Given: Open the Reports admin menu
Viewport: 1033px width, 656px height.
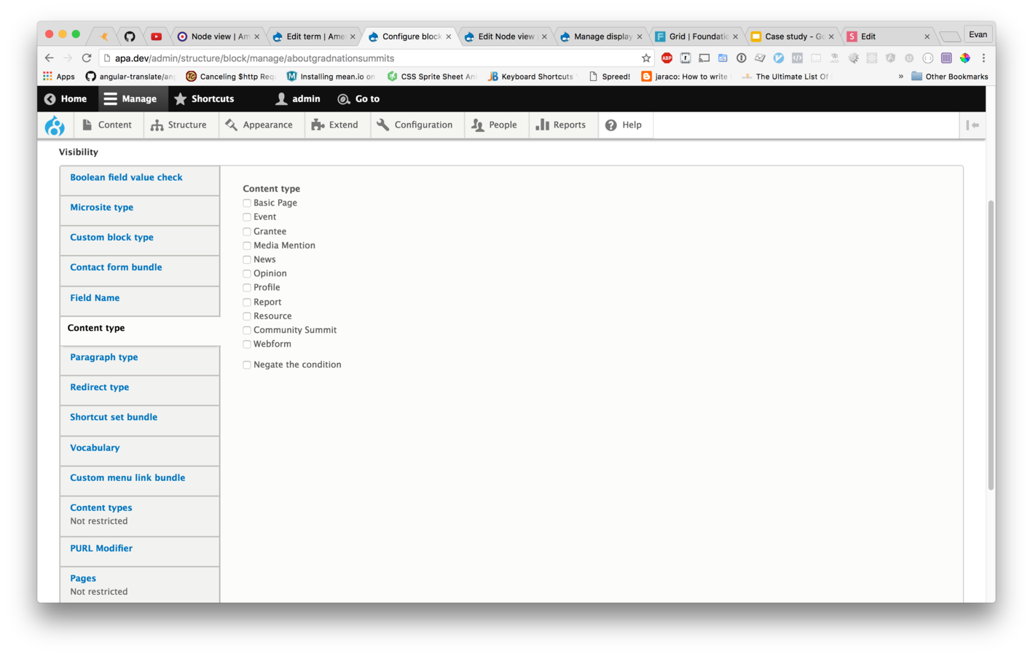Looking at the screenshot, I should 562,125.
